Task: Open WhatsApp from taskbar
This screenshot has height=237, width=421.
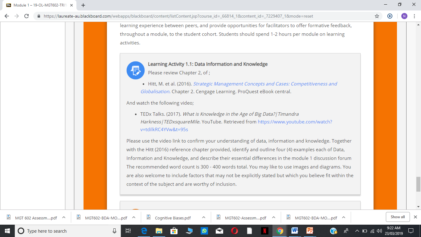Action: [204, 231]
